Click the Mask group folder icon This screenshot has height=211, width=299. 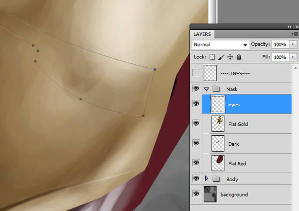click(x=216, y=89)
